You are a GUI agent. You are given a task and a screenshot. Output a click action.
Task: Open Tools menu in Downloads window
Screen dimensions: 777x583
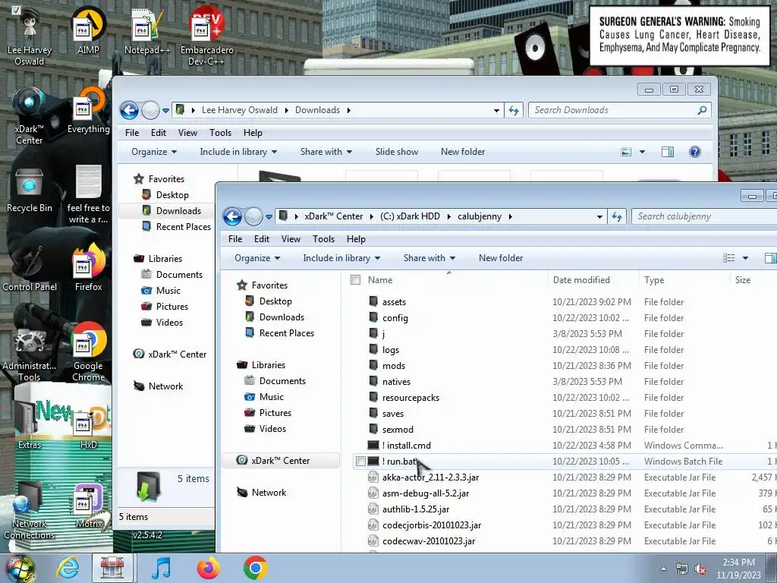click(221, 133)
